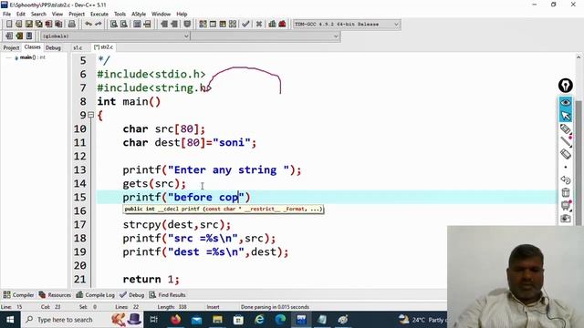The height and width of the screenshot is (328, 584).
Task: Open the Resources bottom panel tab
Action: point(55,295)
